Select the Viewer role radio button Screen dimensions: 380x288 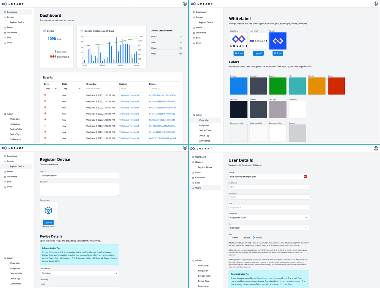pyautogui.click(x=230, y=238)
